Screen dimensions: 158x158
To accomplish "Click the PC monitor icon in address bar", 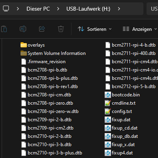I will coord(6,9).
